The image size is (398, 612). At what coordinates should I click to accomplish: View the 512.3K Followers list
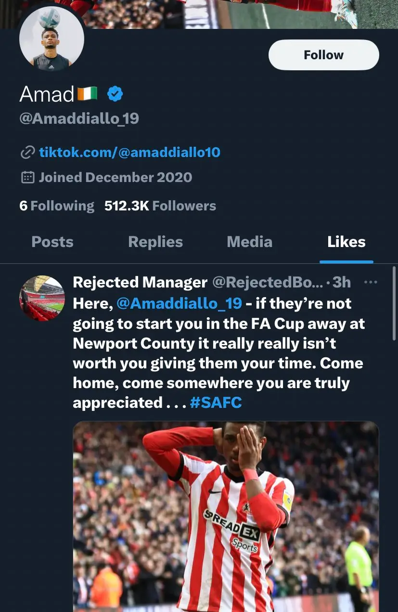click(160, 206)
